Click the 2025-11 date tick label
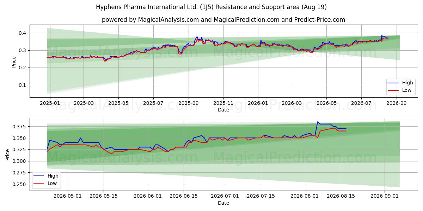Screen dimensions: 423x211 point(223,103)
